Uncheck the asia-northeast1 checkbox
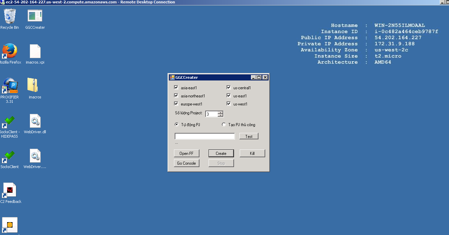449x235 pixels. pos(176,95)
